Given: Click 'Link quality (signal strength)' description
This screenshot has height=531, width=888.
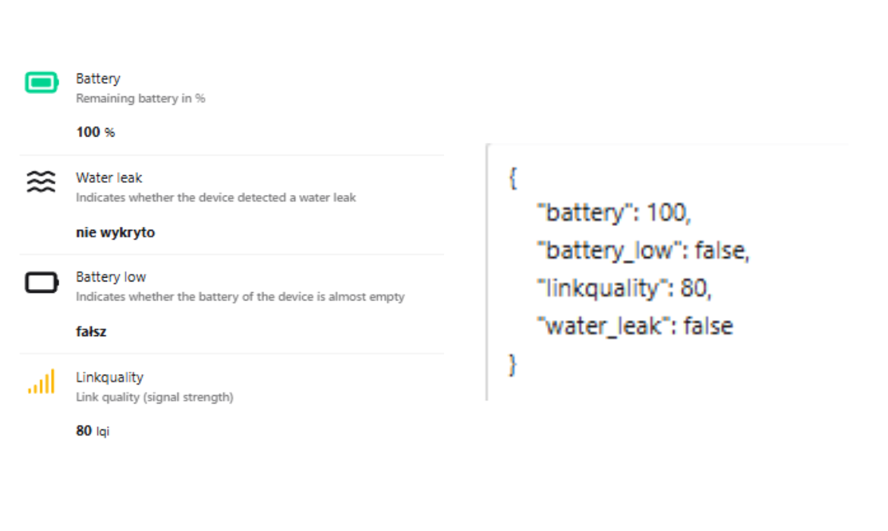Looking at the screenshot, I should tap(154, 397).
